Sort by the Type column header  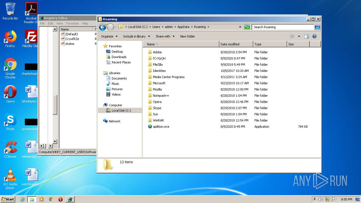click(270, 44)
